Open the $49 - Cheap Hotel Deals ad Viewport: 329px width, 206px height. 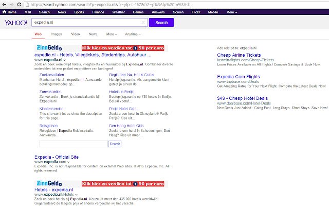tap(243, 98)
